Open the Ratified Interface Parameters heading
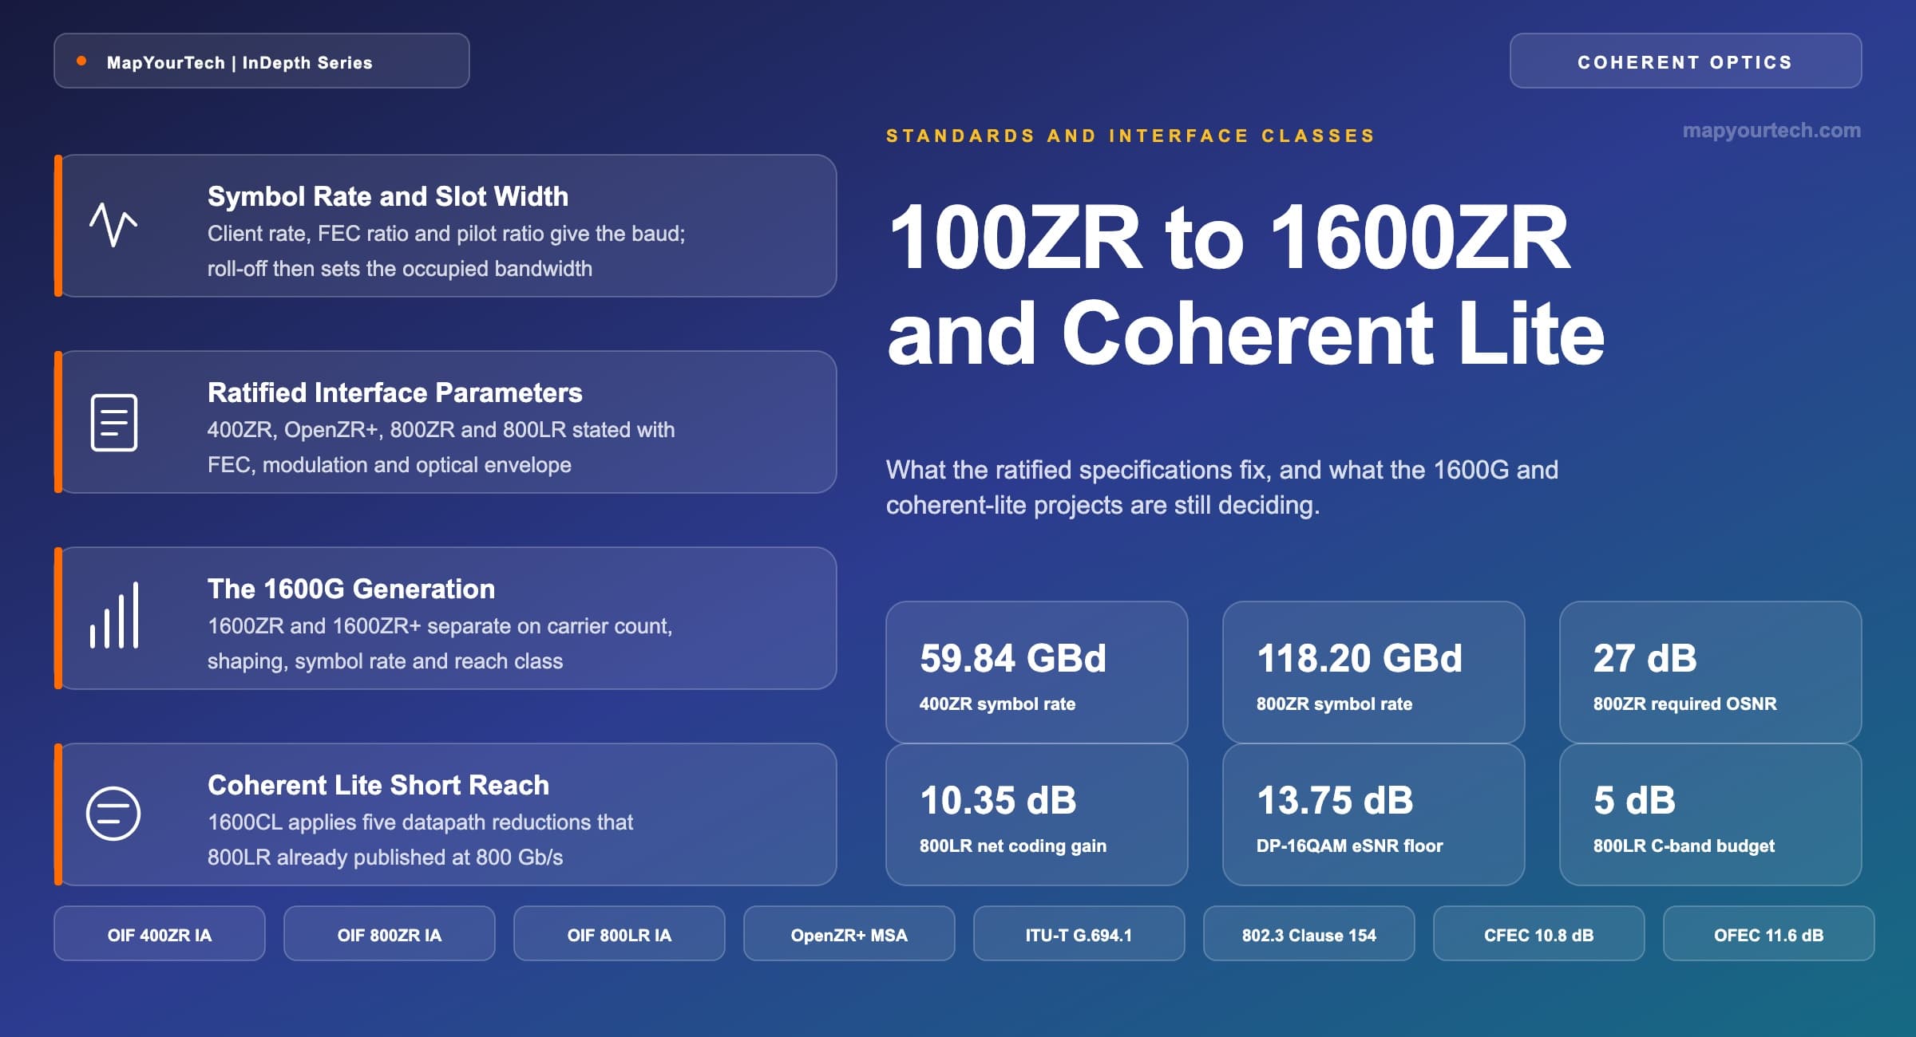Screen dimensions: 1916x1037 (x=395, y=392)
